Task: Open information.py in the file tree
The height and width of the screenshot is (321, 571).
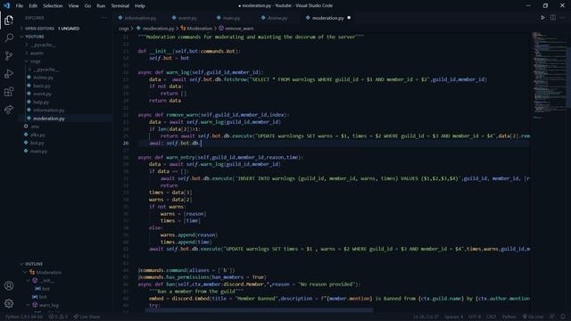Action: (48, 111)
